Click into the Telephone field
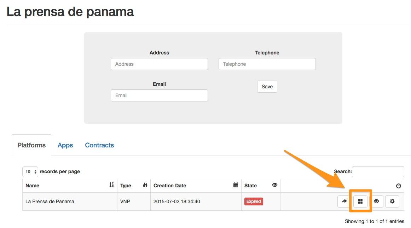This screenshot has width=411, height=228. tap(267, 64)
